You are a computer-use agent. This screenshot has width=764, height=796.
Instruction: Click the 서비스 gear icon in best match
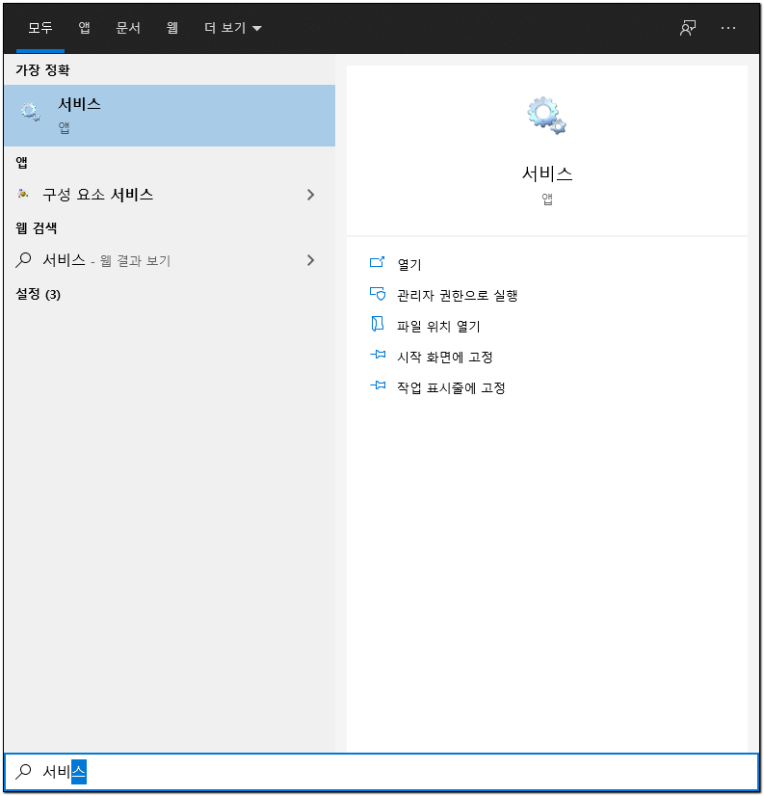(x=31, y=114)
